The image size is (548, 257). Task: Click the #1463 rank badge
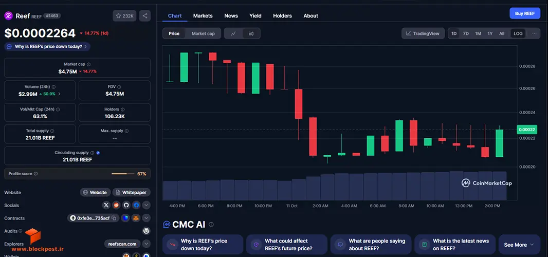tap(52, 16)
